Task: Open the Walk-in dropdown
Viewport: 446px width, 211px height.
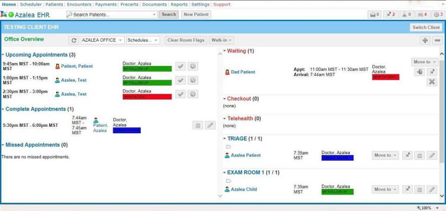Action: (222, 40)
